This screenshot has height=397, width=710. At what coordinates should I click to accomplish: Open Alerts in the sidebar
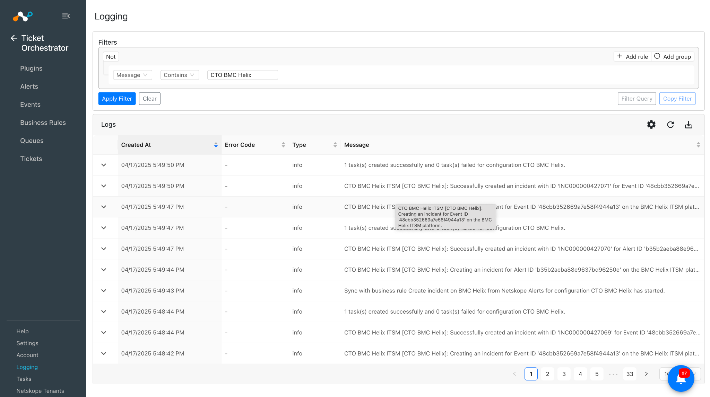tap(29, 87)
